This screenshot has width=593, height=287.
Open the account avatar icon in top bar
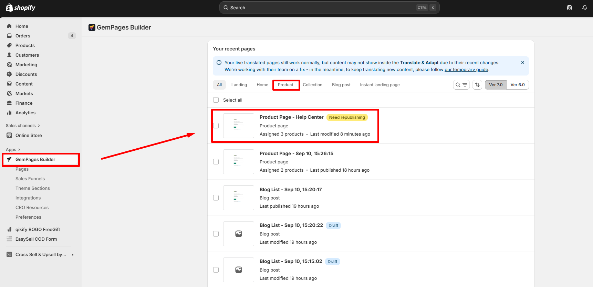click(x=569, y=8)
